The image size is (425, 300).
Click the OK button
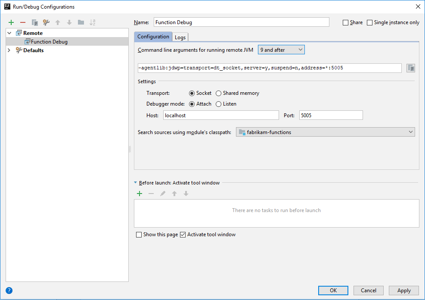pyautogui.click(x=333, y=291)
